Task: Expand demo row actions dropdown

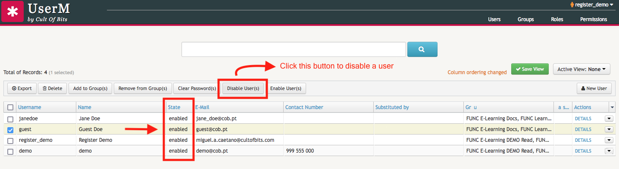Action: pos(609,151)
